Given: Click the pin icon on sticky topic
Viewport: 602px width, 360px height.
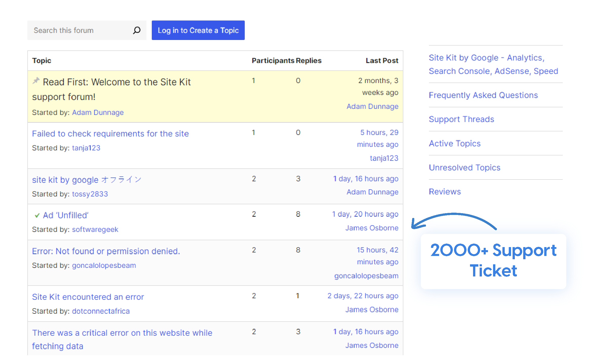Looking at the screenshot, I should tap(36, 81).
